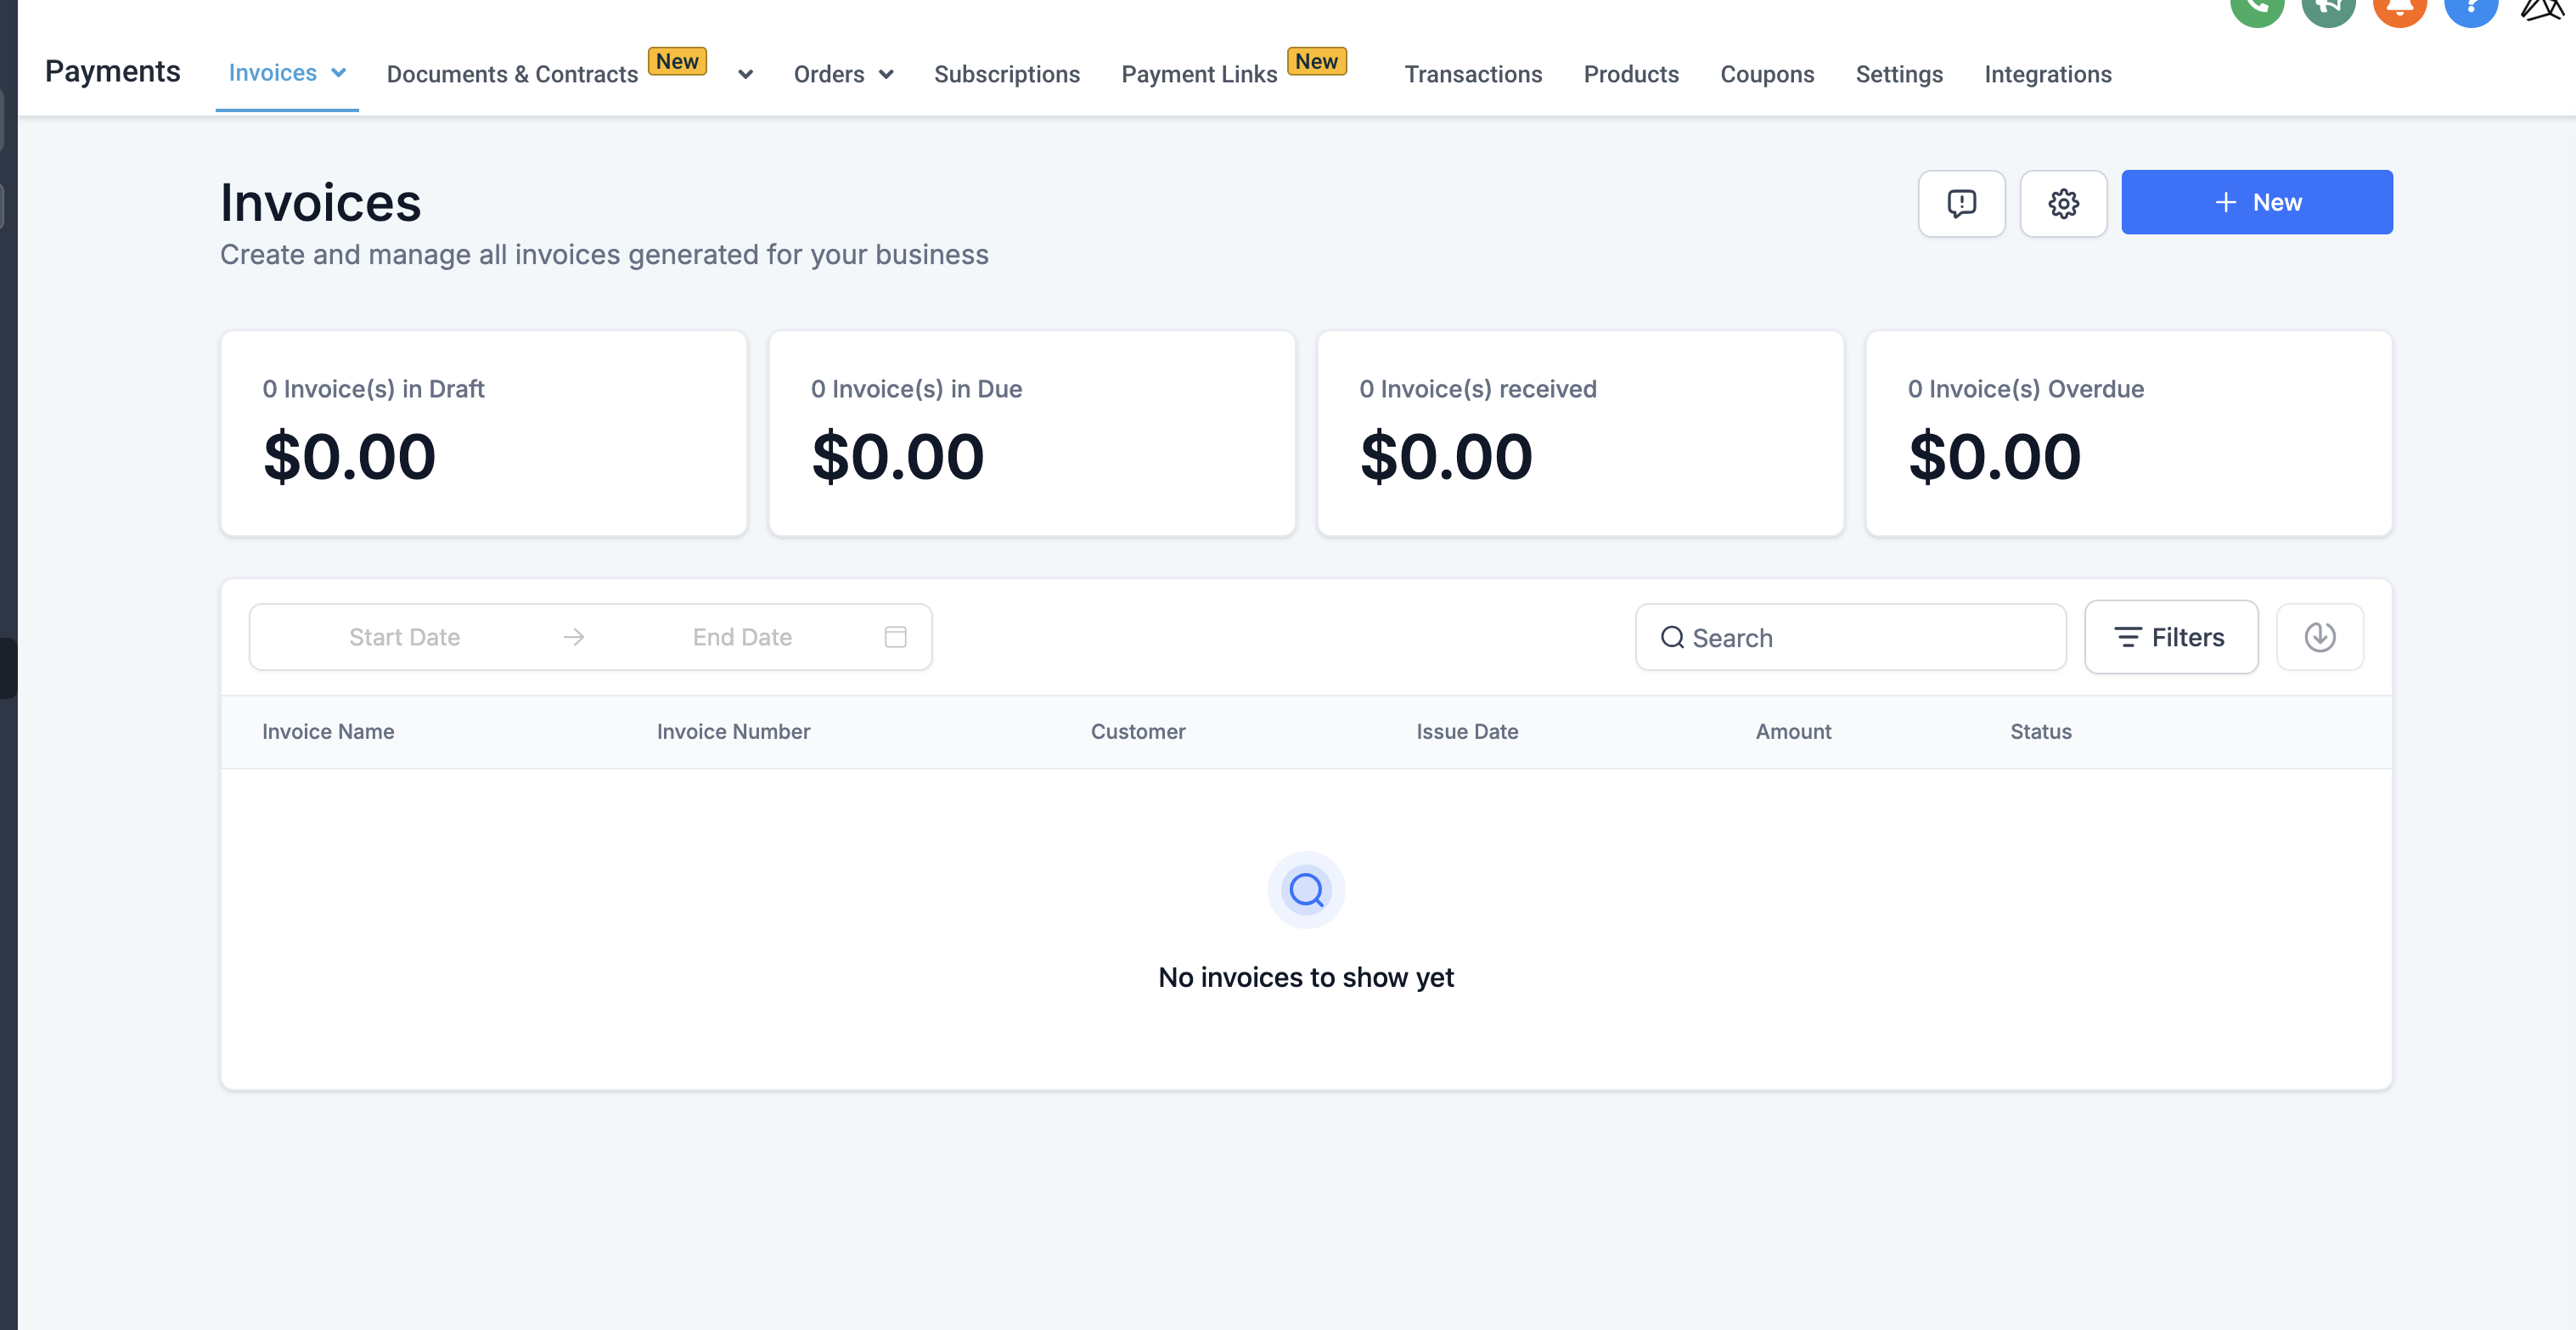Open the Filters button

(x=2170, y=637)
